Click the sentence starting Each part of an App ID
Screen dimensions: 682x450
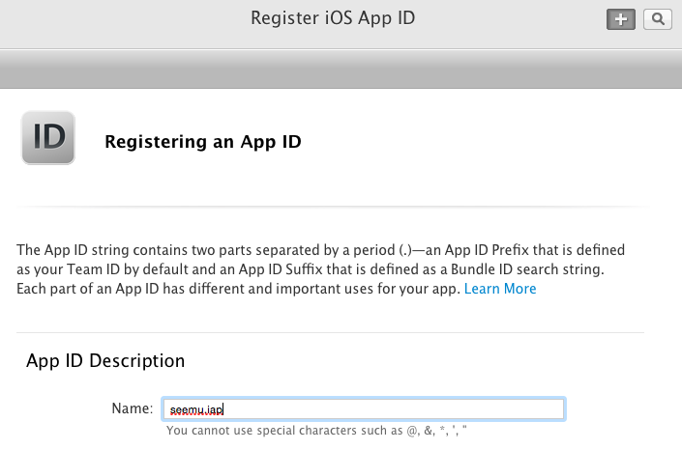238,289
